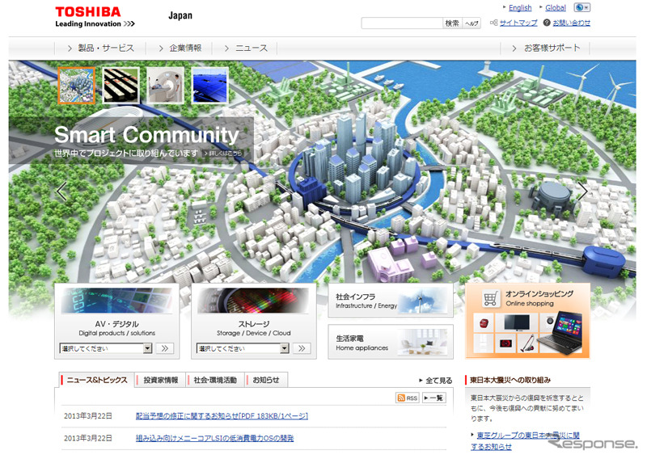Click the 東日本大震災への取り組み heading
The height and width of the screenshot is (459, 647).
510,381
